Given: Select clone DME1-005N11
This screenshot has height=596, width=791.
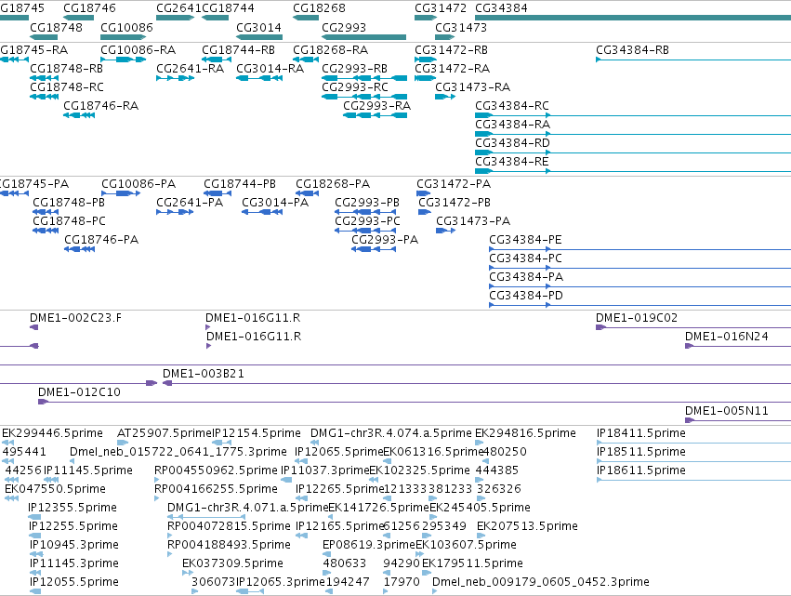Looking at the screenshot, I should (738, 421).
